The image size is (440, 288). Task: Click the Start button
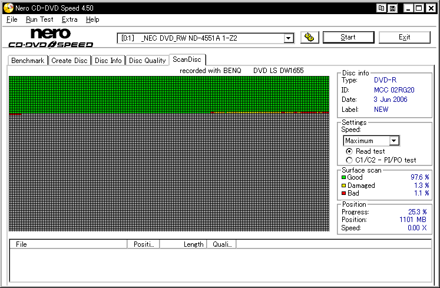tap(348, 37)
